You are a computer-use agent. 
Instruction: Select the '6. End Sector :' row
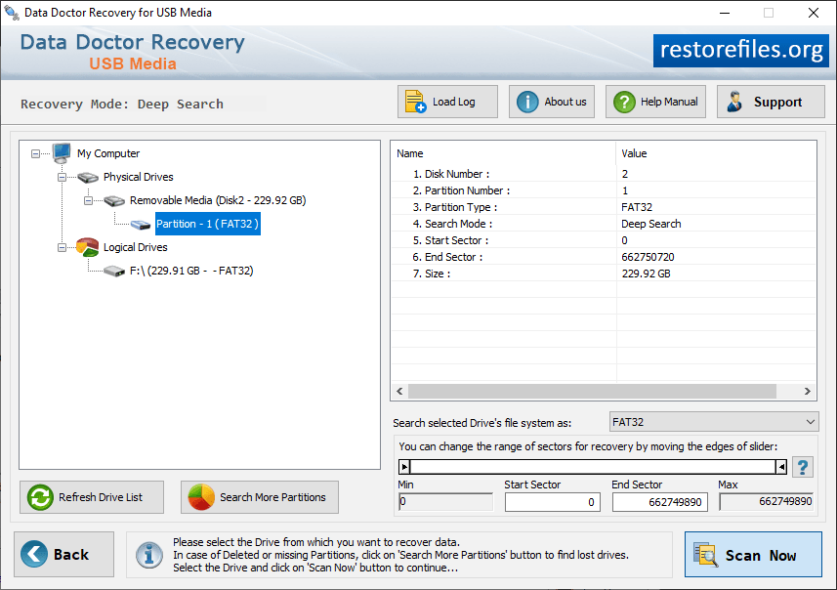click(x=604, y=257)
